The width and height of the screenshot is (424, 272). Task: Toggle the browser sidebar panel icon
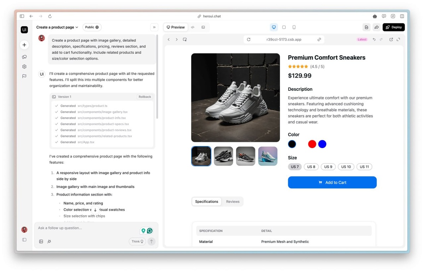pyautogui.click(x=22, y=16)
